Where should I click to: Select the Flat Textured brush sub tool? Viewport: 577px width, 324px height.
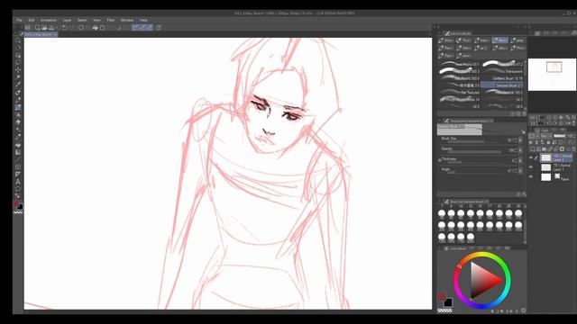(x=459, y=92)
